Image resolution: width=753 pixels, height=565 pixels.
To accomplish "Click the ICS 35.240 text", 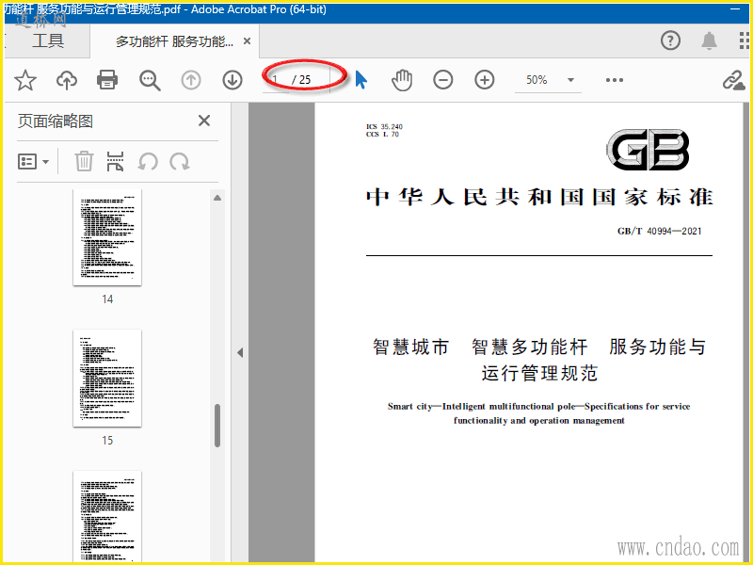I will click(x=384, y=127).
